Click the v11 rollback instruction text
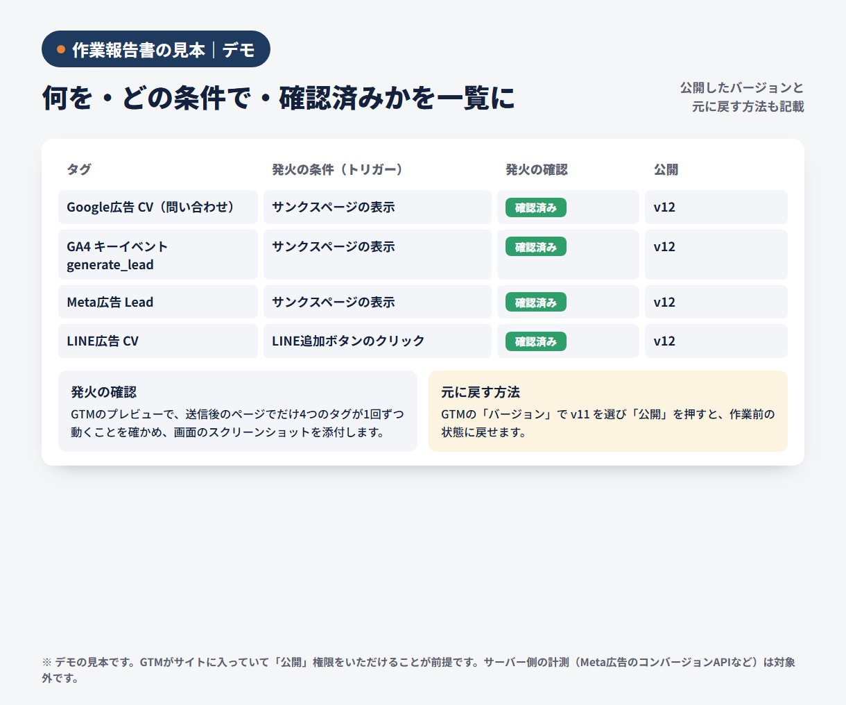This screenshot has height=705, width=846. 608,423
